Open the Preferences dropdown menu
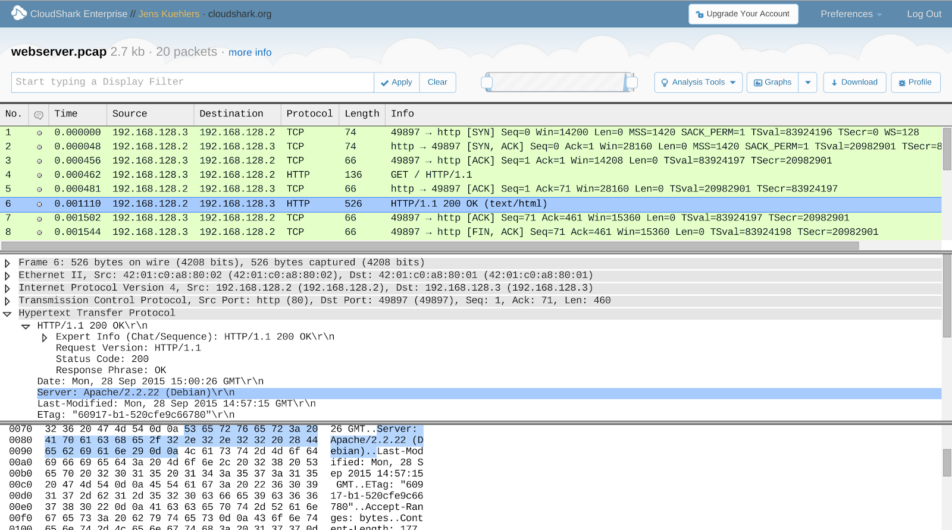The height and width of the screenshot is (530, 952). point(851,14)
